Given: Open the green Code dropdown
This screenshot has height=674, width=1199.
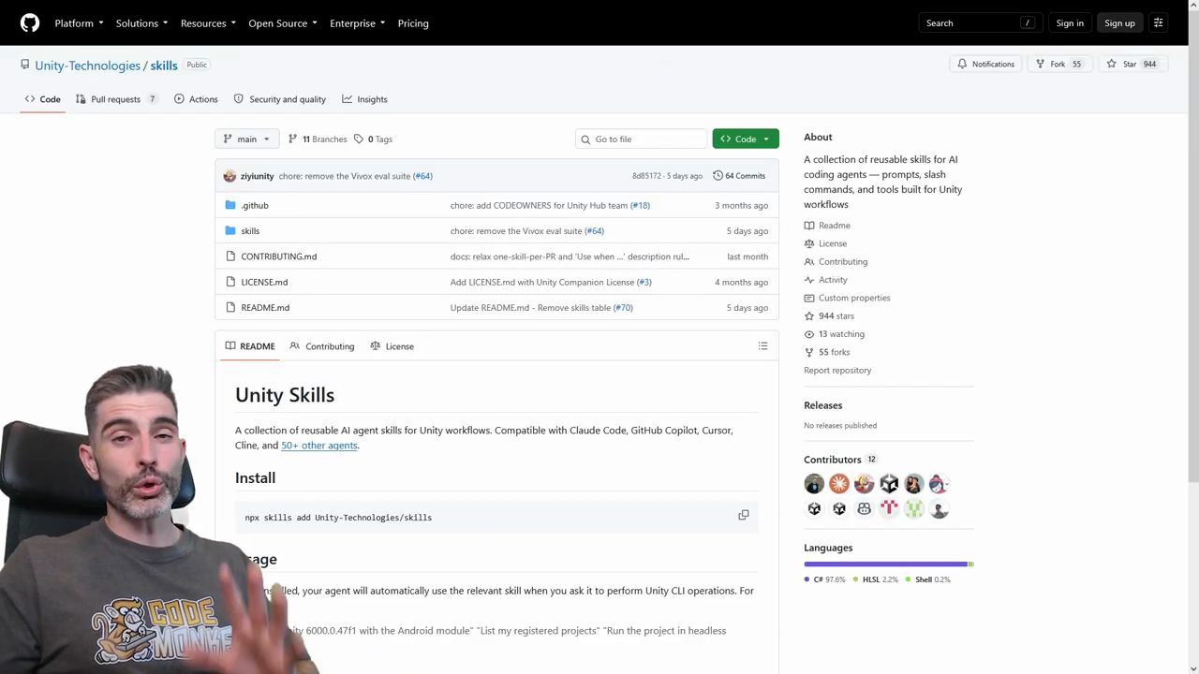Looking at the screenshot, I should 746,139.
